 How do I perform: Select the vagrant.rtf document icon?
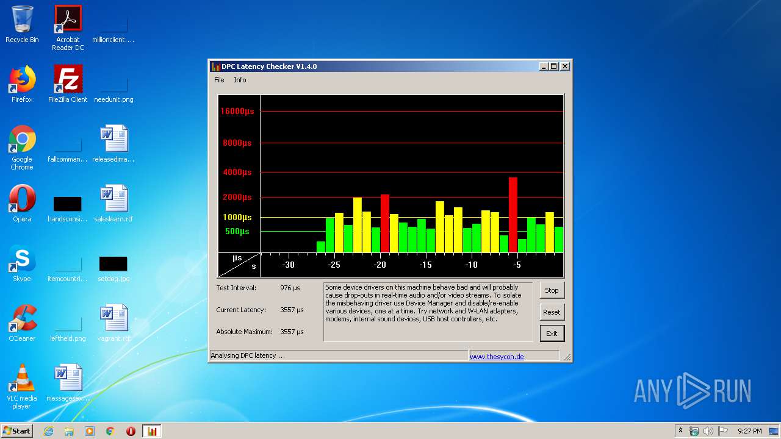[113, 323]
